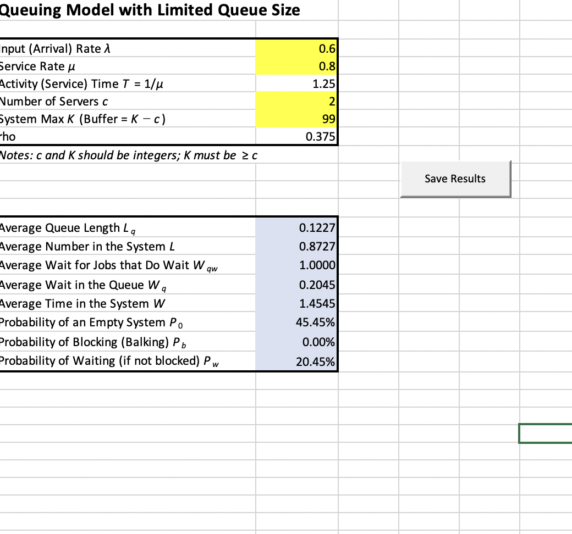Image resolution: width=572 pixels, height=534 pixels.
Task: Click the yellow Number of Servers cell
Action: pos(297,102)
